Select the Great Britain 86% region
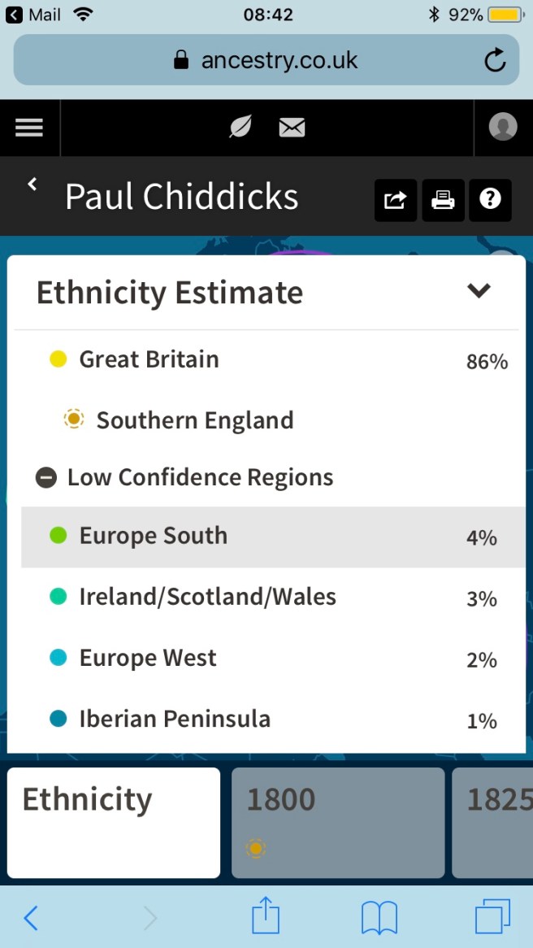This screenshot has width=533, height=948. point(149,359)
